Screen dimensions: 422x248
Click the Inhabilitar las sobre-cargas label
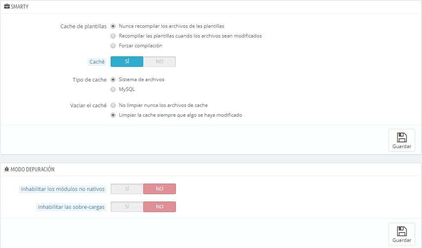click(x=71, y=207)
